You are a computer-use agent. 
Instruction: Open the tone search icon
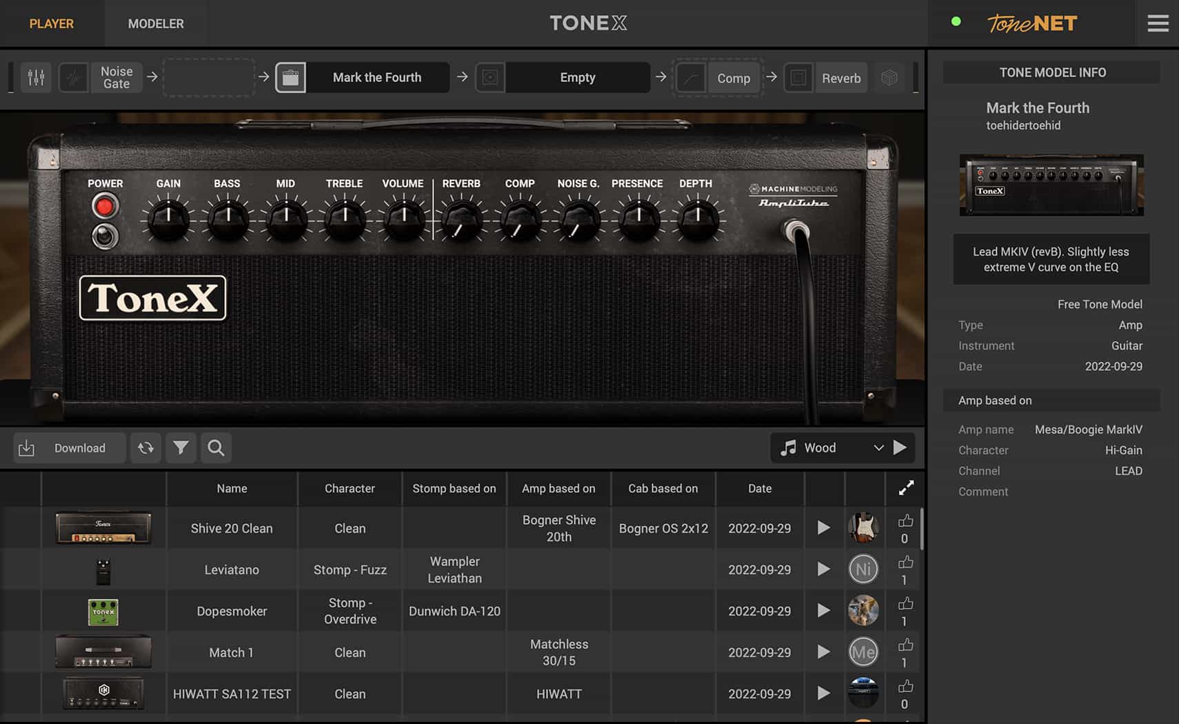point(216,448)
